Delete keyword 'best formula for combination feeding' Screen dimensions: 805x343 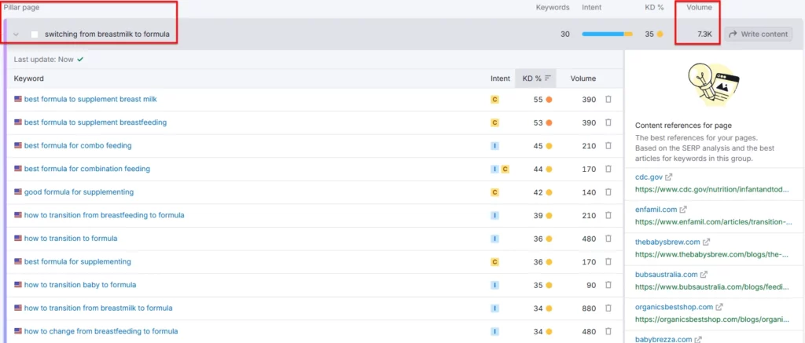pos(608,169)
